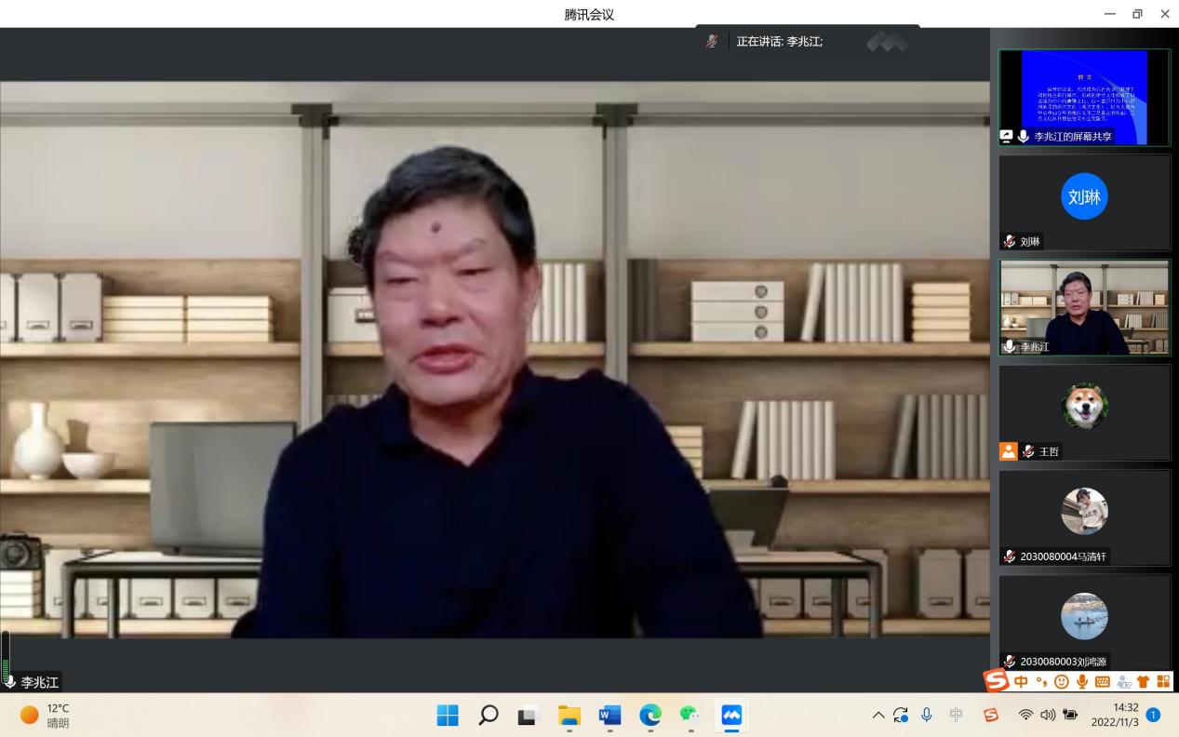The height and width of the screenshot is (737, 1179).
Task: Click the screen-share icon beside 李兆江的屏幕共享
Action: (x=1006, y=136)
